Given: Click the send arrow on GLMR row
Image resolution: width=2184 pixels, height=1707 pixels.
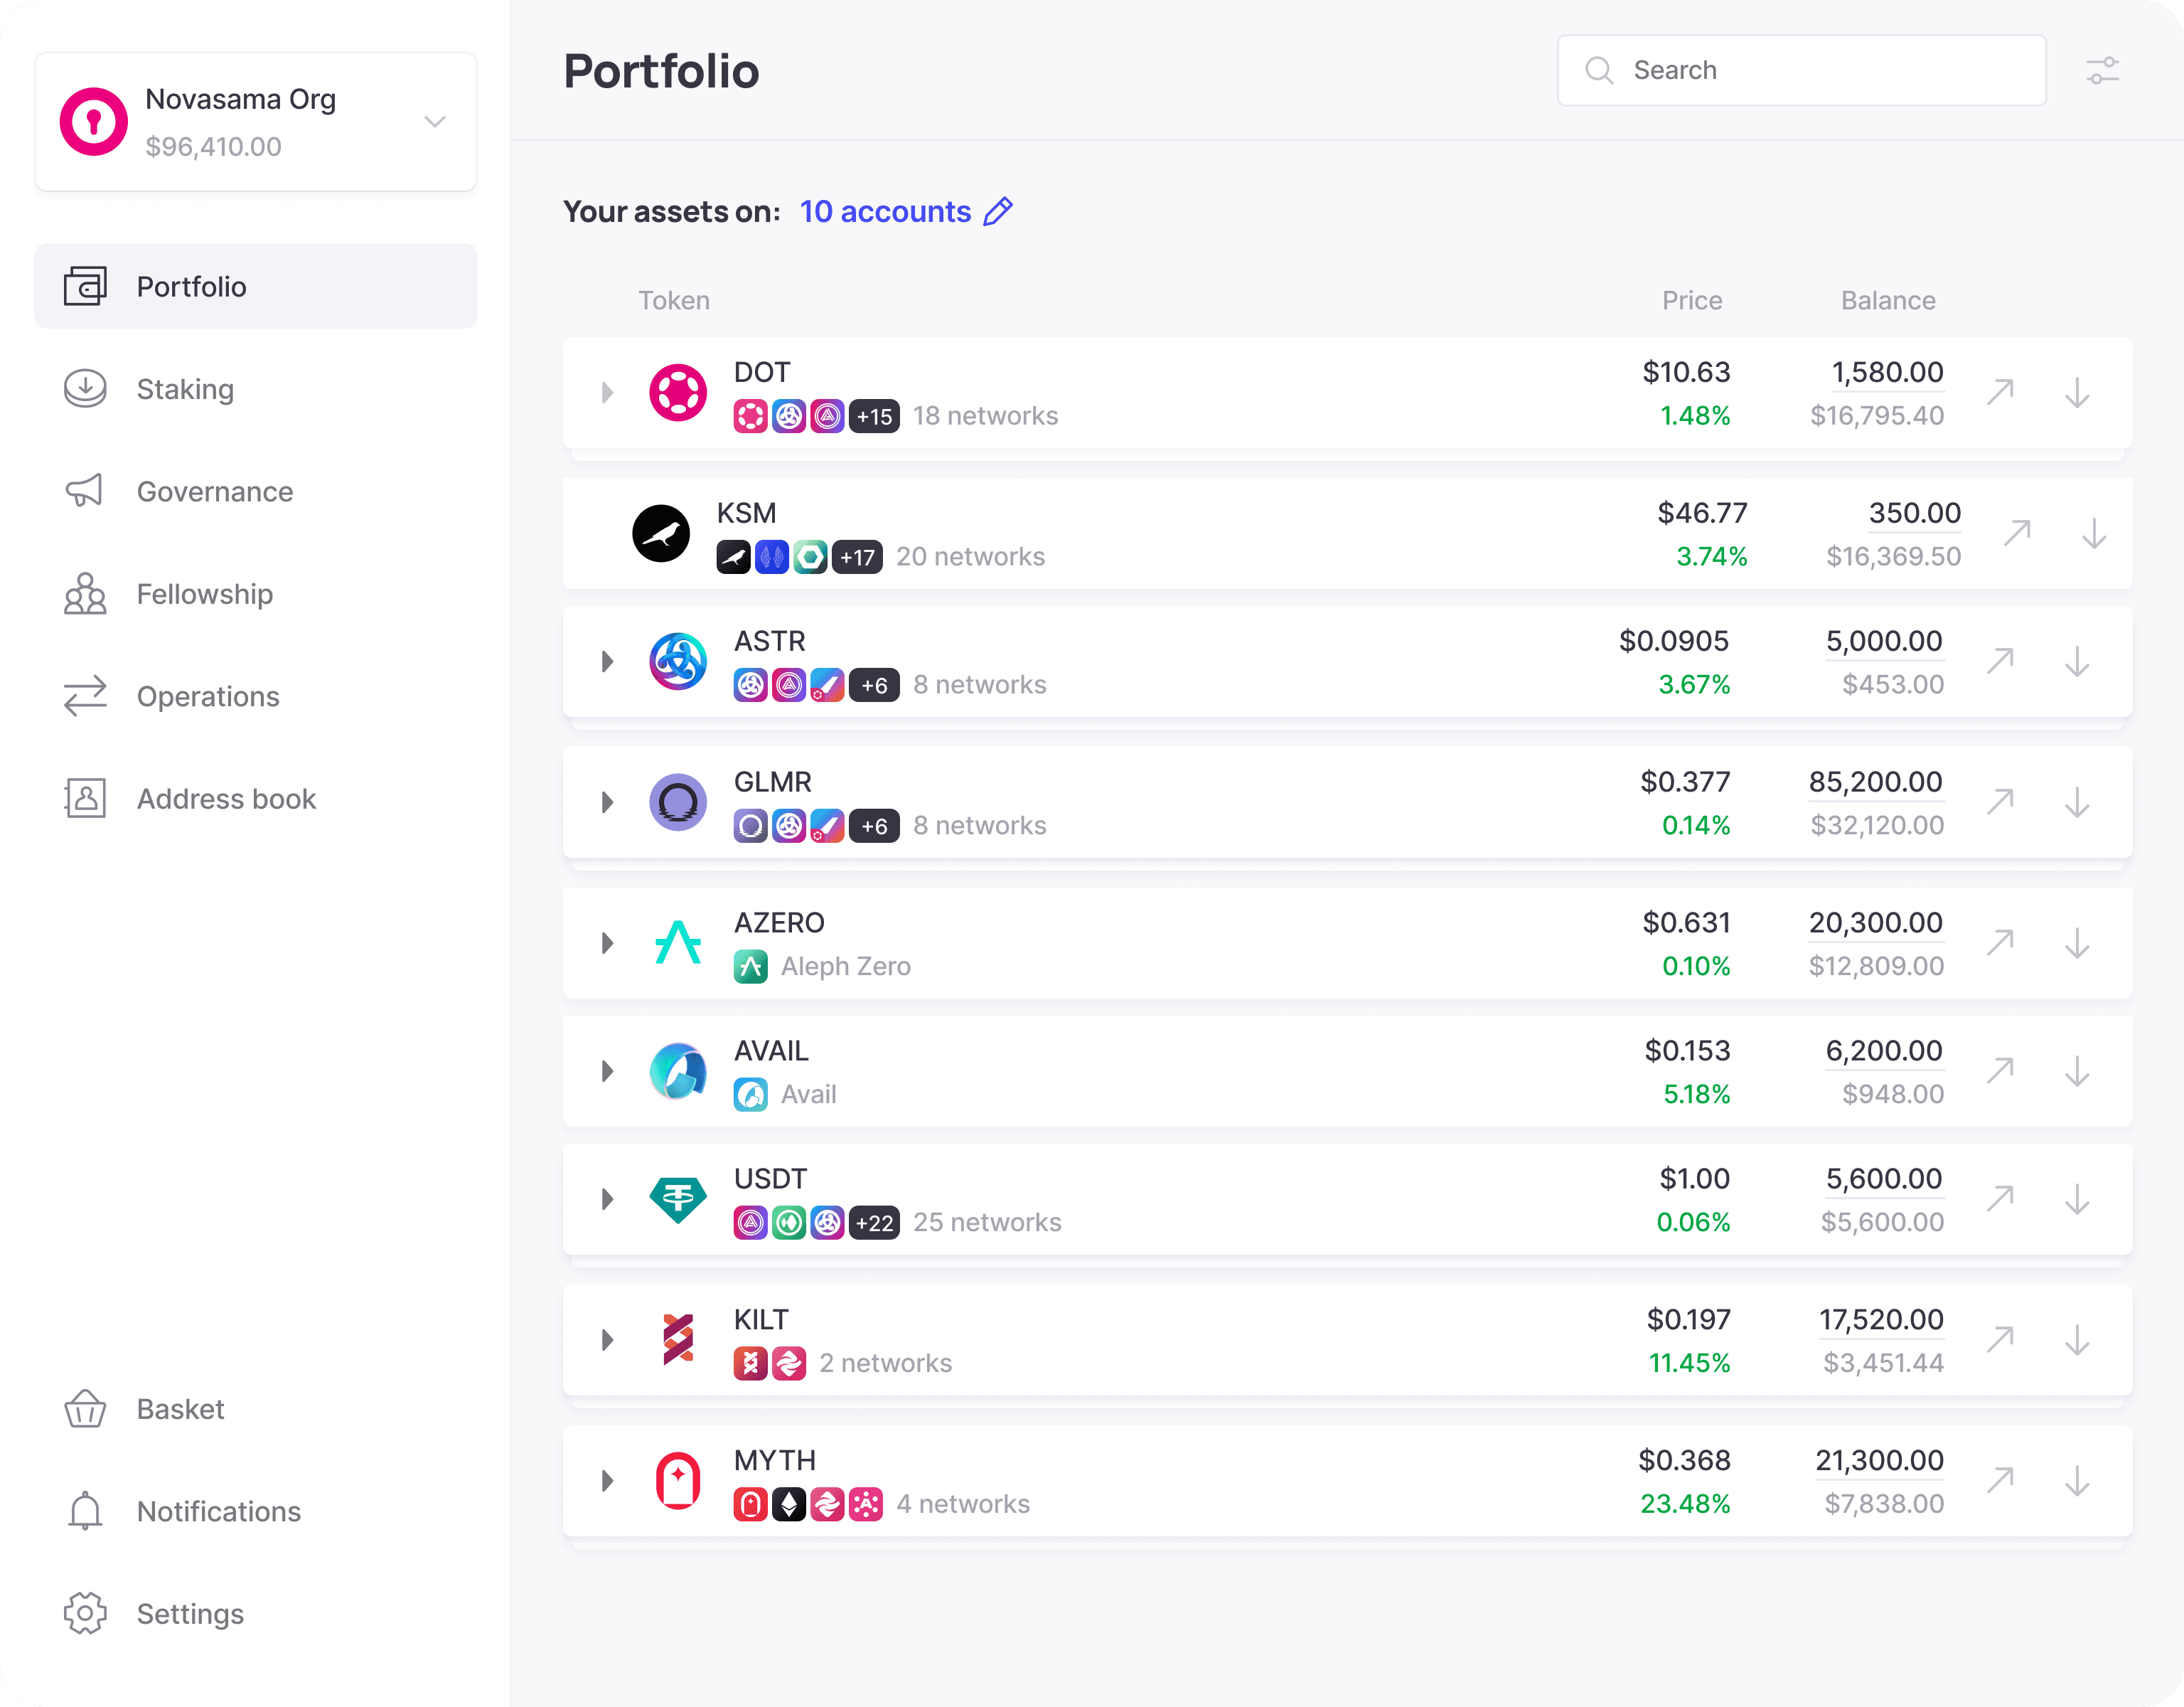Looking at the screenshot, I should click(2000, 802).
